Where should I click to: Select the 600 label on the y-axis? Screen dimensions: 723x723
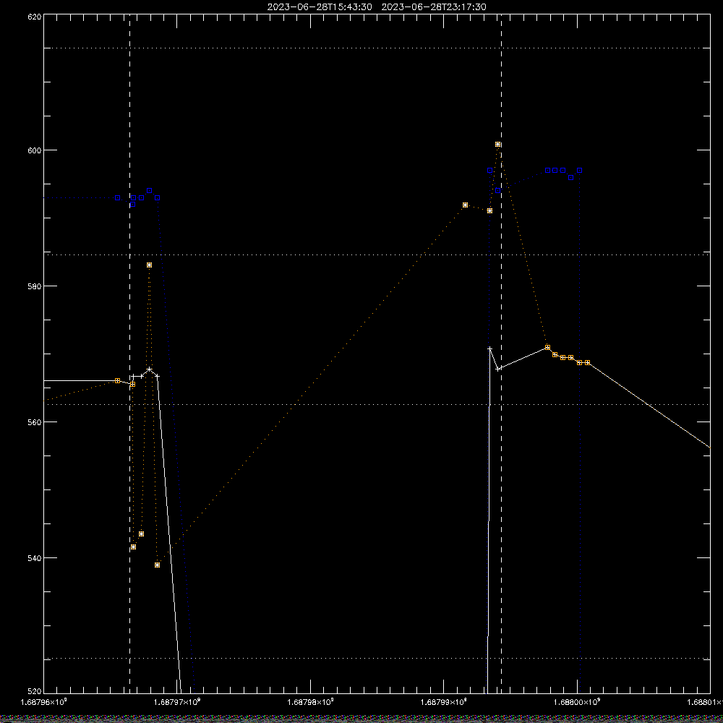[35, 150]
